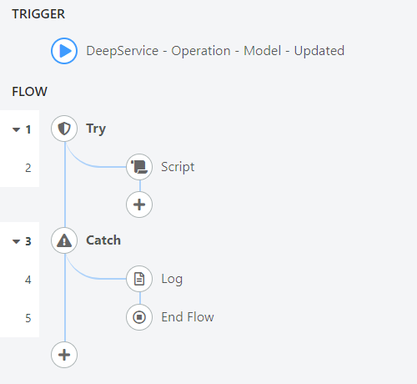Image resolution: width=417 pixels, height=384 pixels.
Task: Click the End Flow stop icon
Action: [x=139, y=317]
